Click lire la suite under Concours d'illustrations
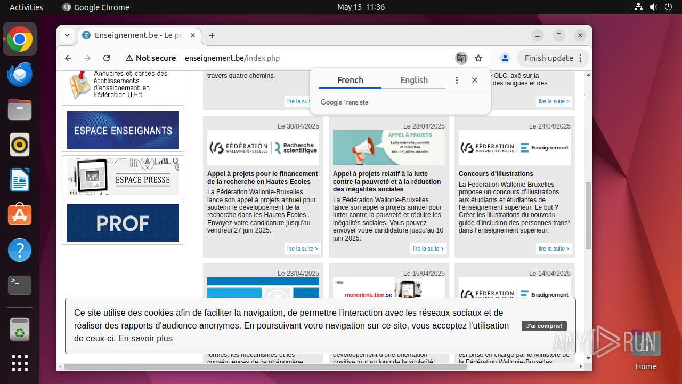This screenshot has height=384, width=682. tap(554, 249)
